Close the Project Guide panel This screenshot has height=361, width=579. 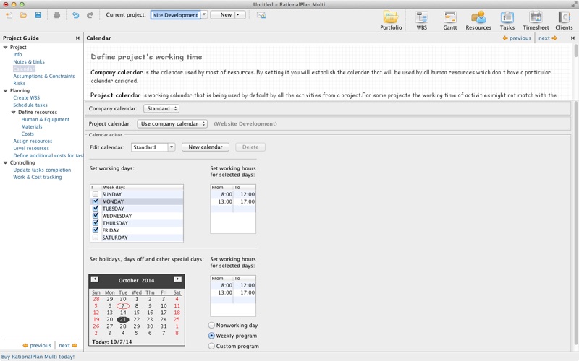[77, 38]
